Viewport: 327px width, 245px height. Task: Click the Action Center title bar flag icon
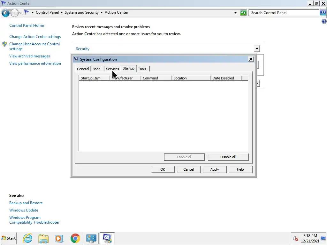point(3,3)
